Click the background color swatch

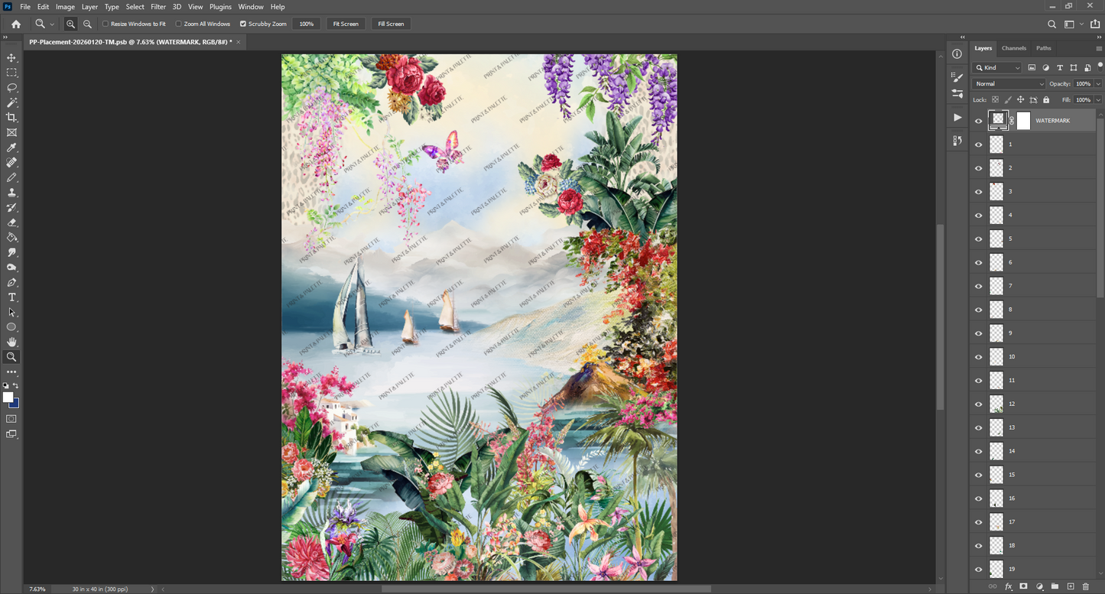pyautogui.click(x=15, y=404)
